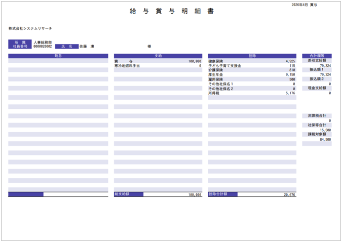Click the 支給 section header
The height and width of the screenshot is (242, 342).
(x=158, y=56)
